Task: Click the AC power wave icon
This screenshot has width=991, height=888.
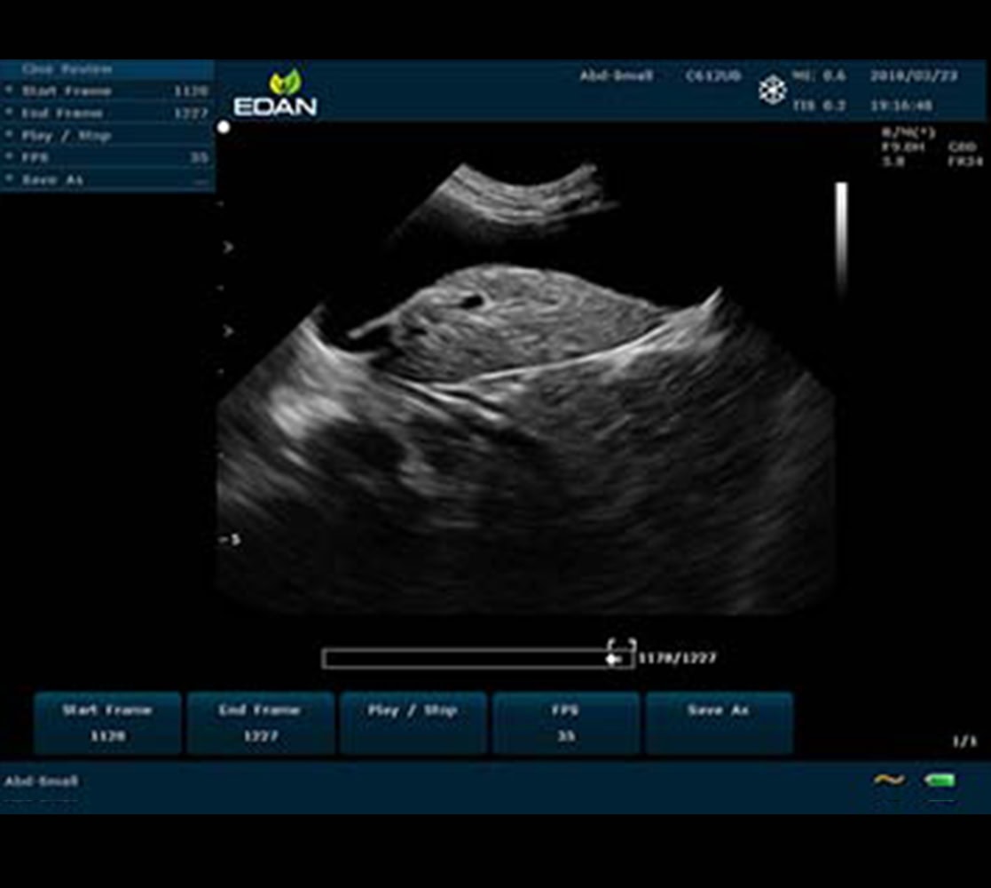Action: point(889,777)
